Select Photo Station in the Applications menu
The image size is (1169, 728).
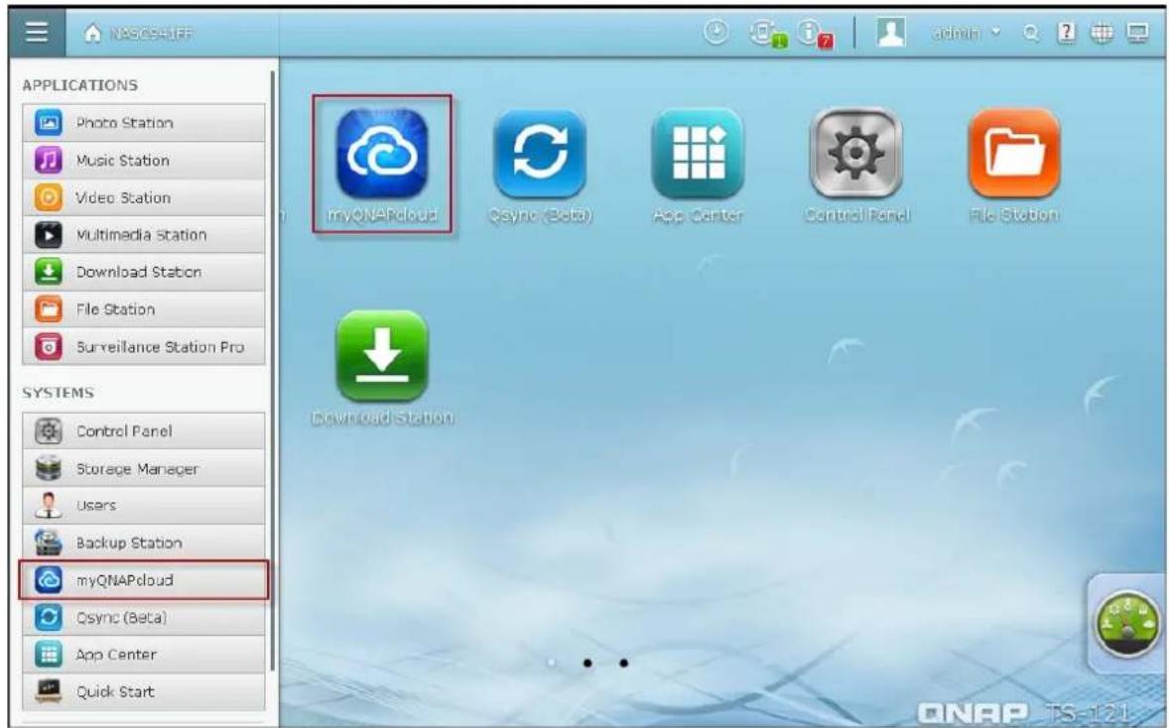[144, 123]
